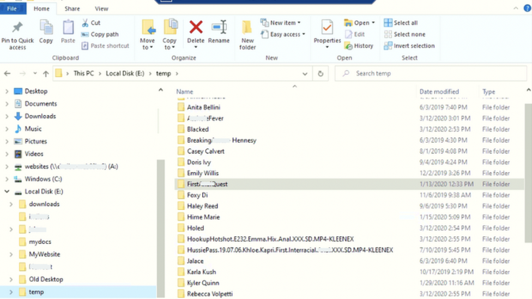The width and height of the screenshot is (532, 299).
Task: Click Local Disk (E:) in address bar
Action: [x=125, y=74]
